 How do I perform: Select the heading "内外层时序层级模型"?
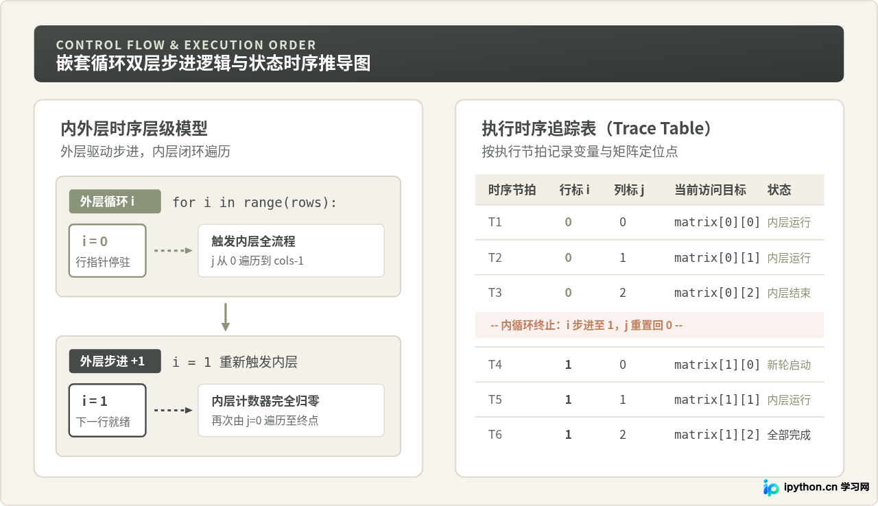point(134,128)
